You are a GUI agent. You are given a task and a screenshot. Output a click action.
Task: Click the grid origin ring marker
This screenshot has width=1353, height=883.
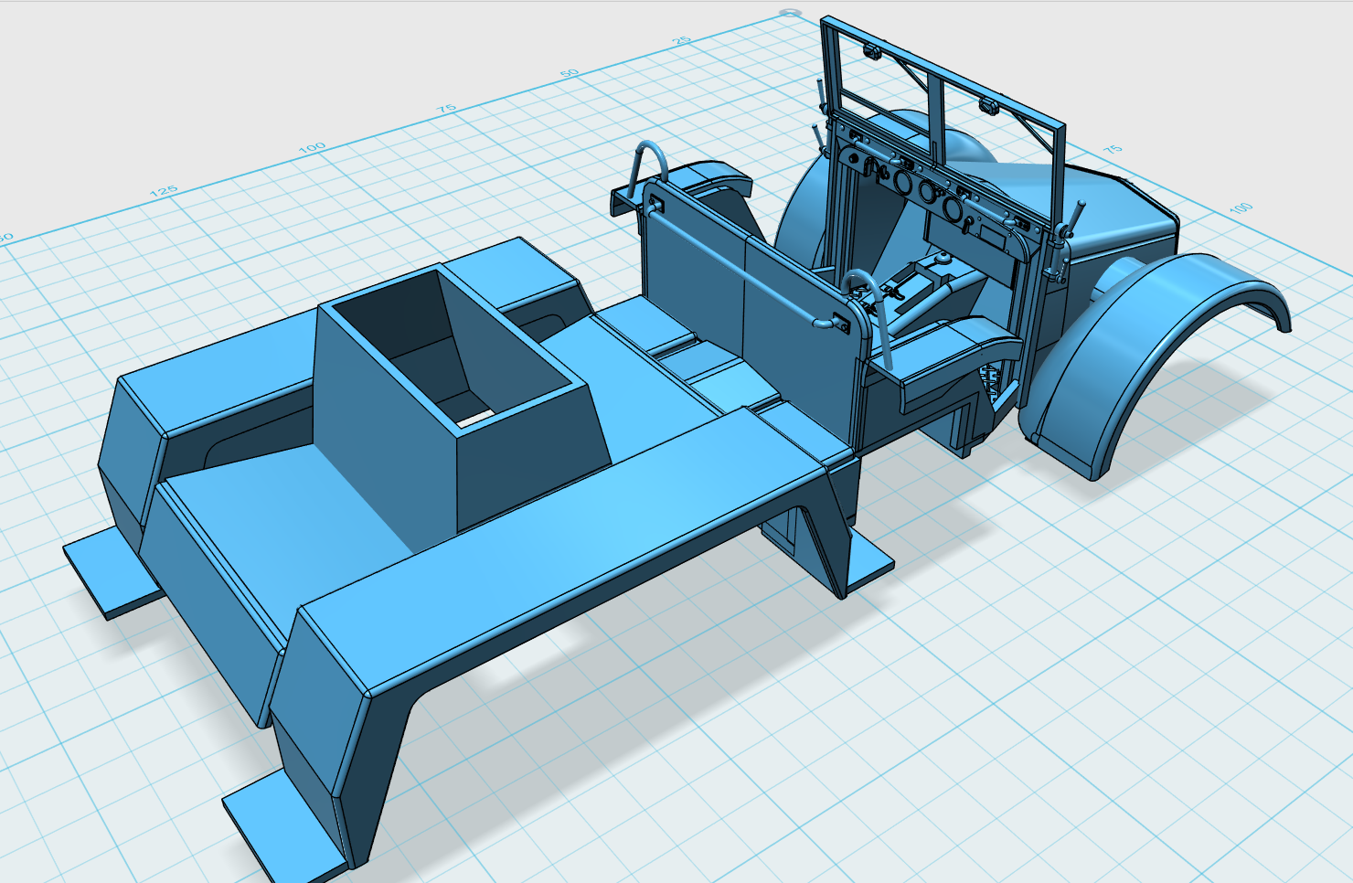(789, 13)
